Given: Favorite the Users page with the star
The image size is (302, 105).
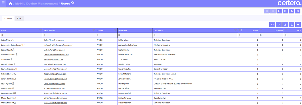Looking at the screenshot, I should (x=73, y=3).
